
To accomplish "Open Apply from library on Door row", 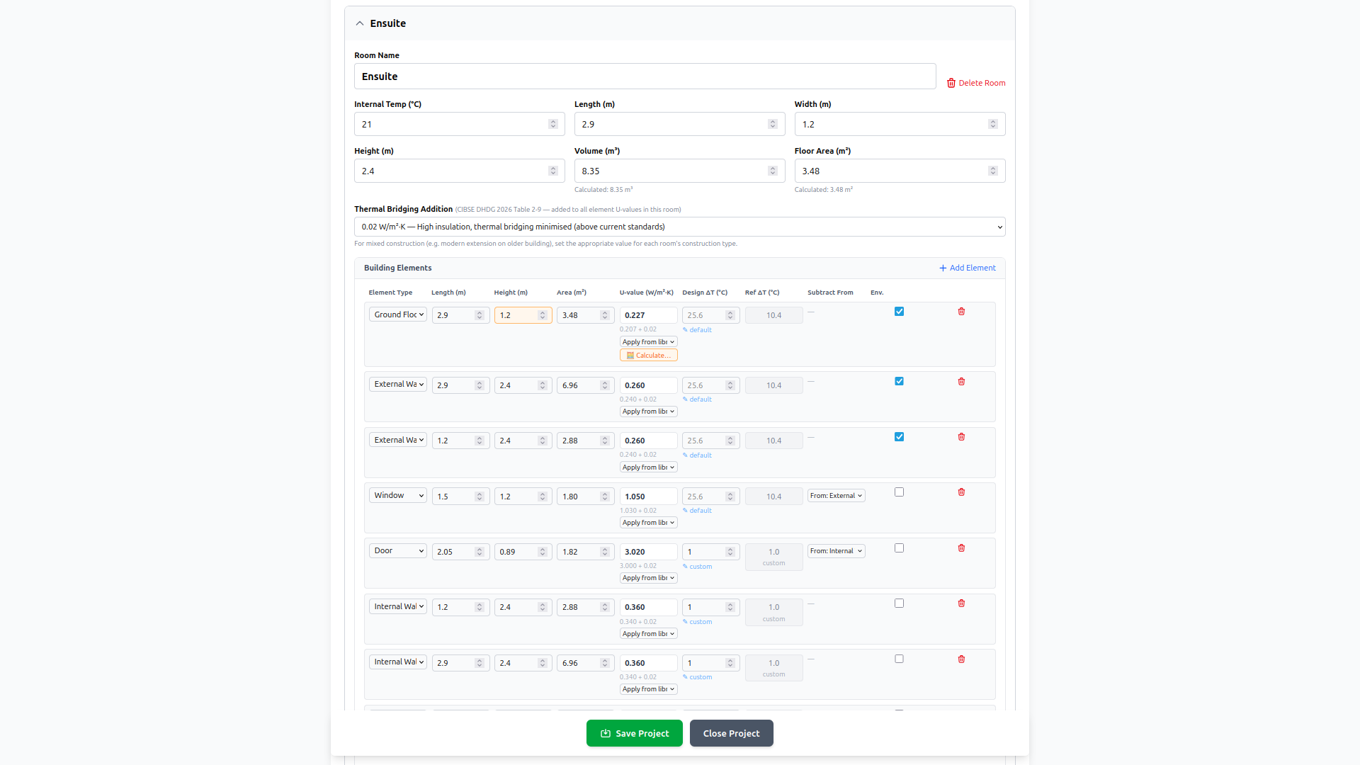I will point(648,578).
